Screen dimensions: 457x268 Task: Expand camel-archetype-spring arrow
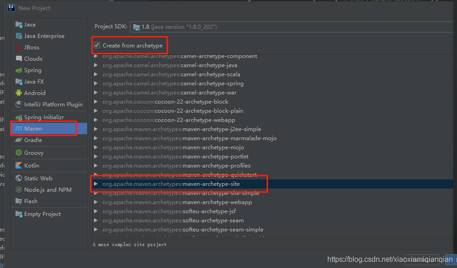click(x=95, y=84)
